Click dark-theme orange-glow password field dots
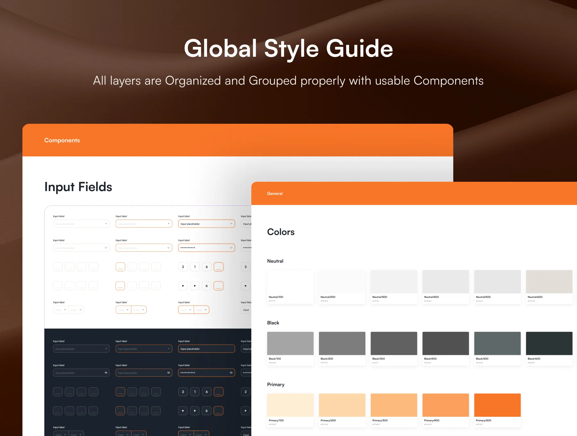577x436 pixels. (x=188, y=373)
